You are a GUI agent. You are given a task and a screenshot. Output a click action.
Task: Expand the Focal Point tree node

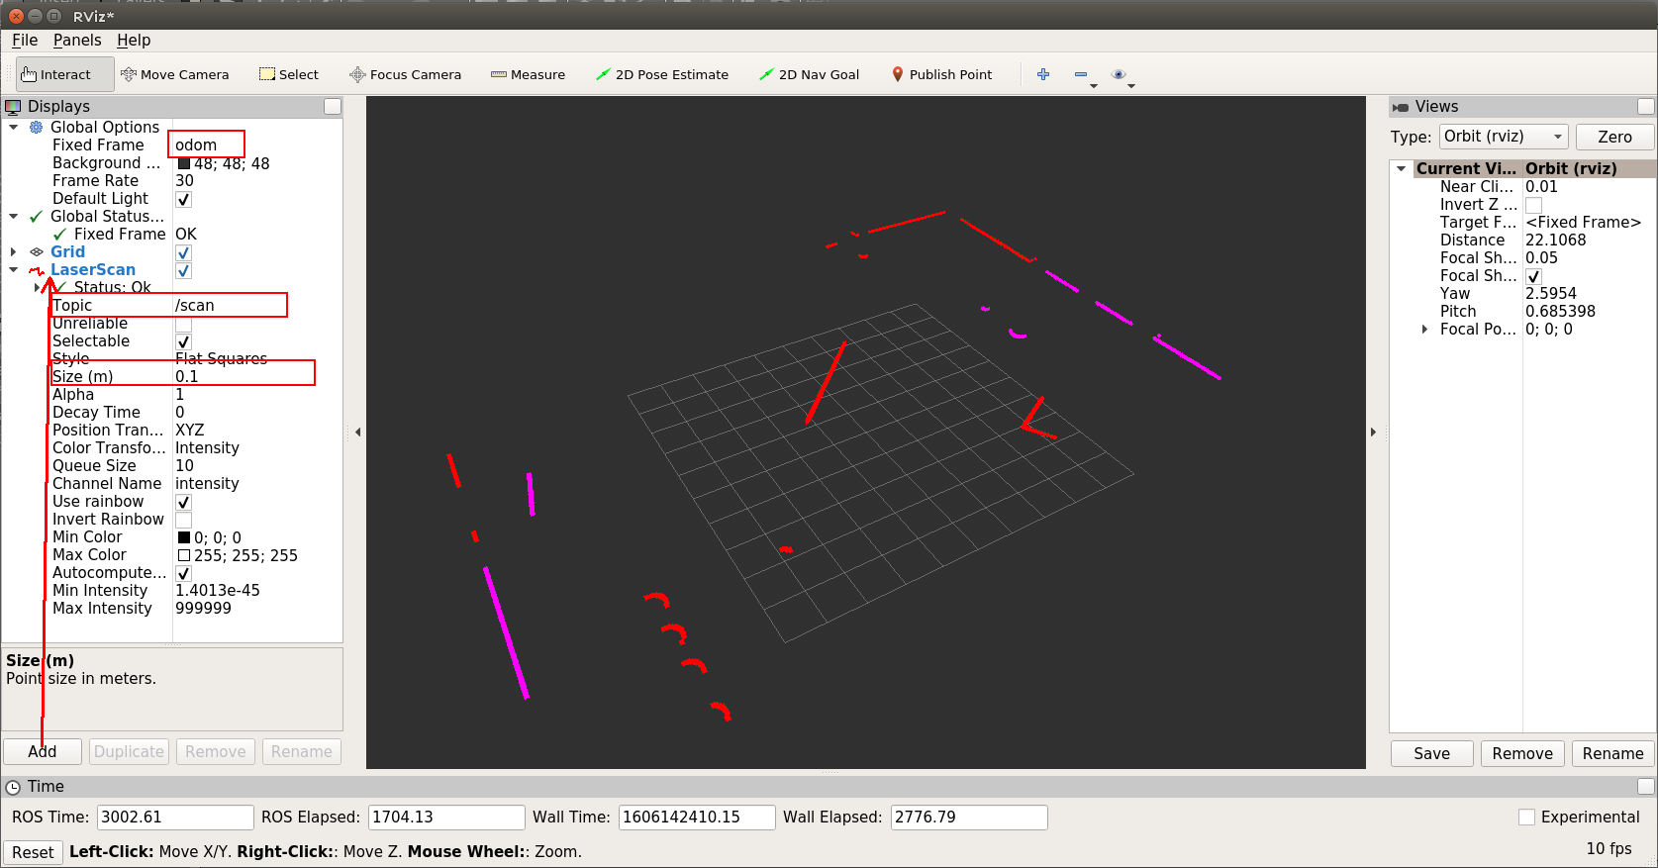[x=1425, y=329]
